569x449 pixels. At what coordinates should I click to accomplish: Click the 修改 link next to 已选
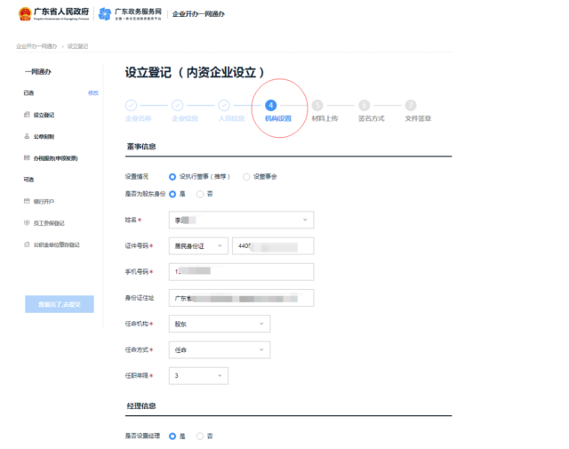[93, 93]
